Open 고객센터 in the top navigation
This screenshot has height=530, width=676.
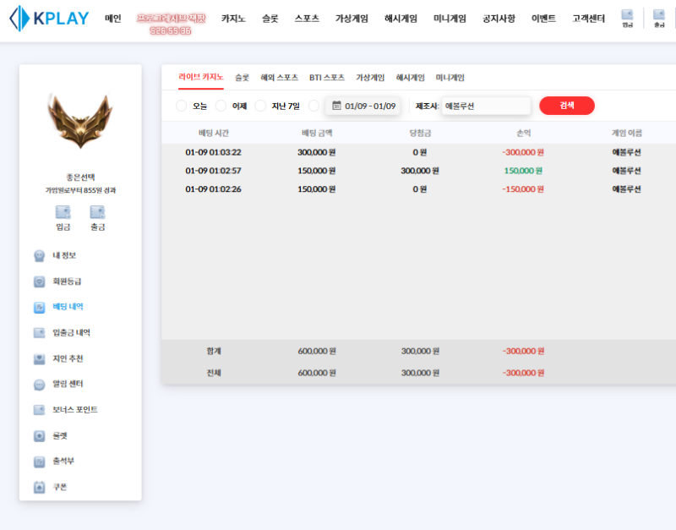pos(588,18)
